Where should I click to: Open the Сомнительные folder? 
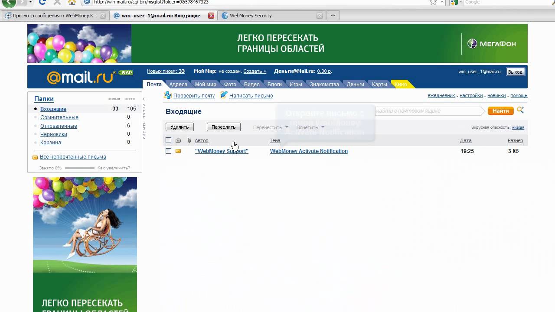(x=59, y=117)
